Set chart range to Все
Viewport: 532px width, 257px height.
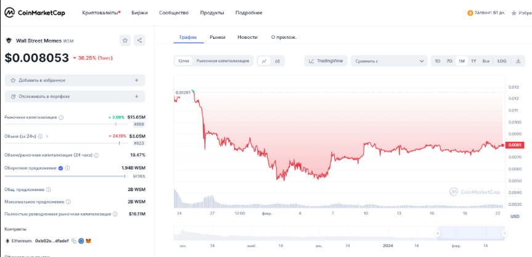click(x=486, y=61)
